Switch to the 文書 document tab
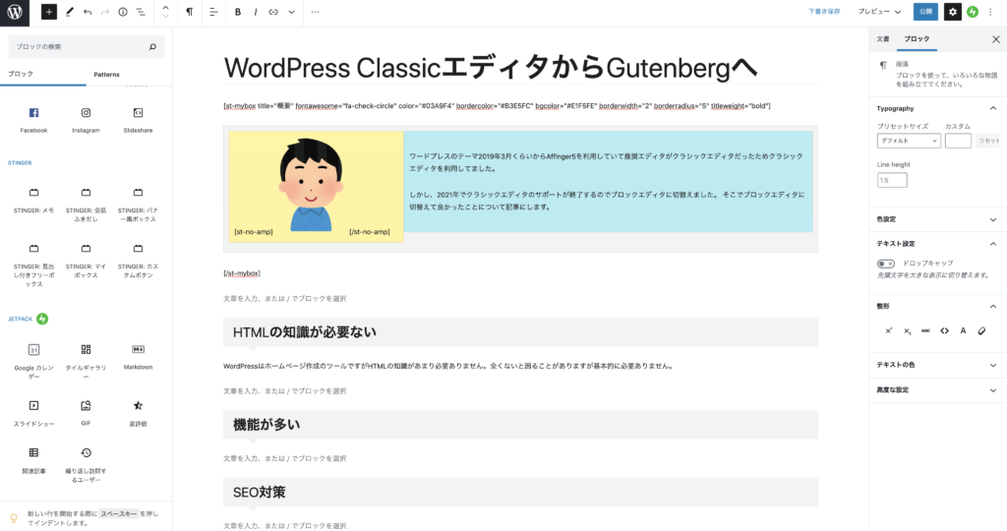This screenshot has width=1007, height=531. click(883, 39)
